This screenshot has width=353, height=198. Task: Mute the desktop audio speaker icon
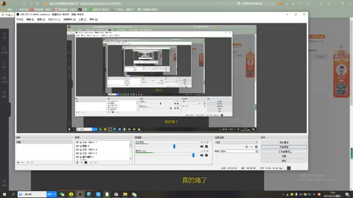(202, 147)
